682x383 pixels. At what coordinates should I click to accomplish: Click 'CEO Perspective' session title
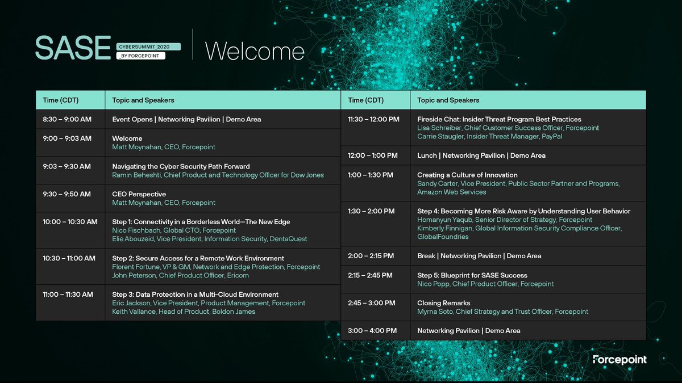[x=139, y=194]
